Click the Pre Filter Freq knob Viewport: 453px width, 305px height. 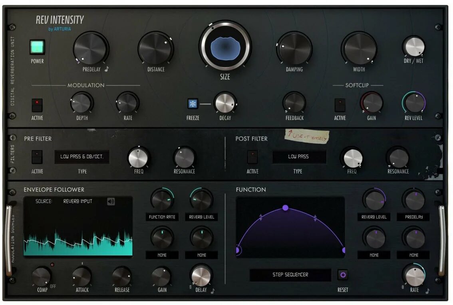pos(138,158)
